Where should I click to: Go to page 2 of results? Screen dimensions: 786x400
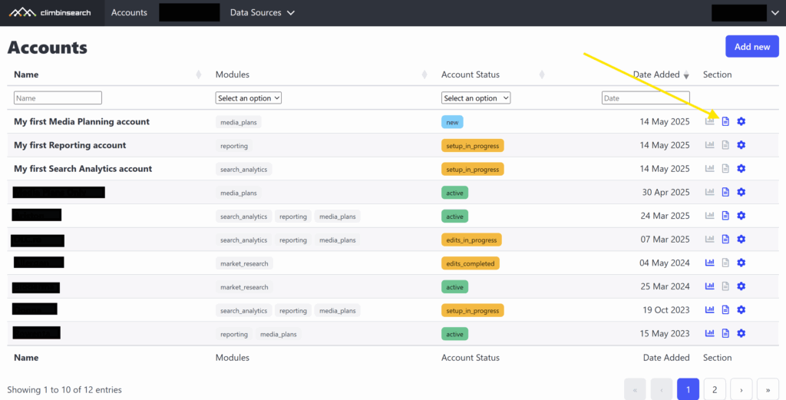[714, 390]
